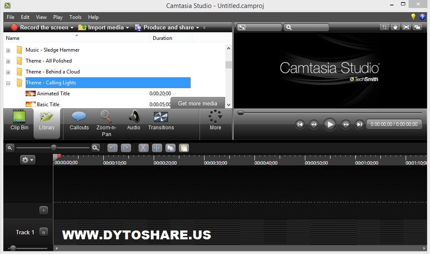This screenshot has height=254, width=430.
Task: Open Produce and share dropdown arrow
Action: pos(197,28)
